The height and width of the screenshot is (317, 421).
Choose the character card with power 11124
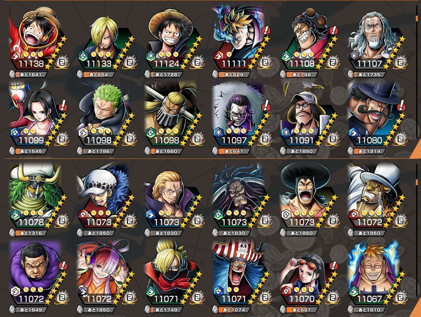(174, 40)
